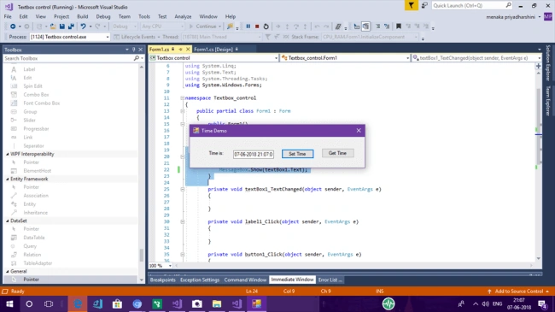Switch to the Breakpoints tab
The width and height of the screenshot is (555, 312).
[x=163, y=280]
